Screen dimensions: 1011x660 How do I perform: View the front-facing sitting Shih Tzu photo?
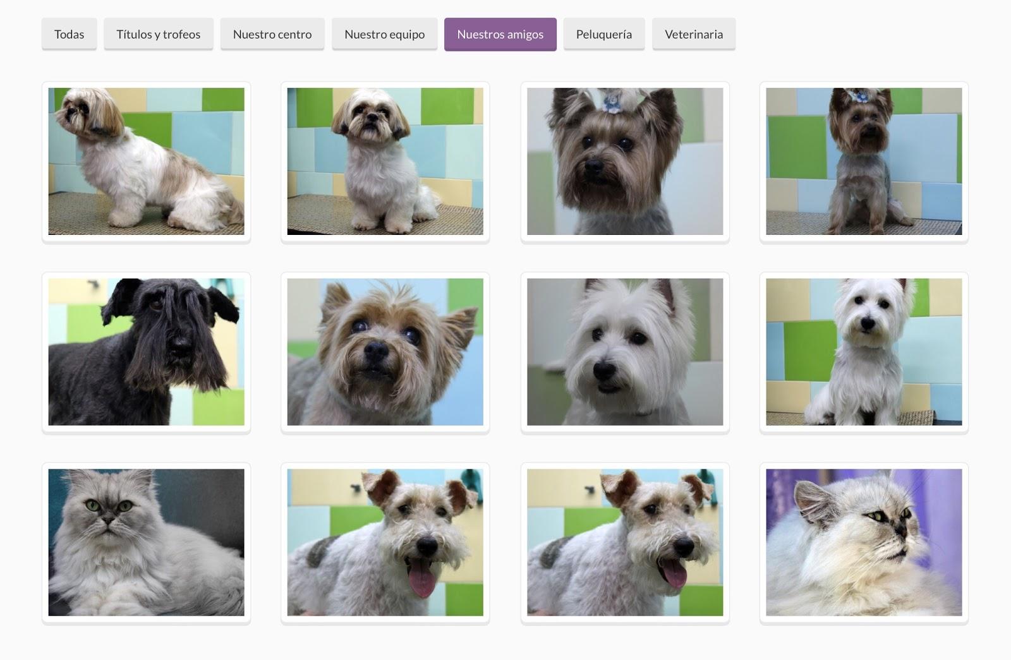[x=385, y=161]
